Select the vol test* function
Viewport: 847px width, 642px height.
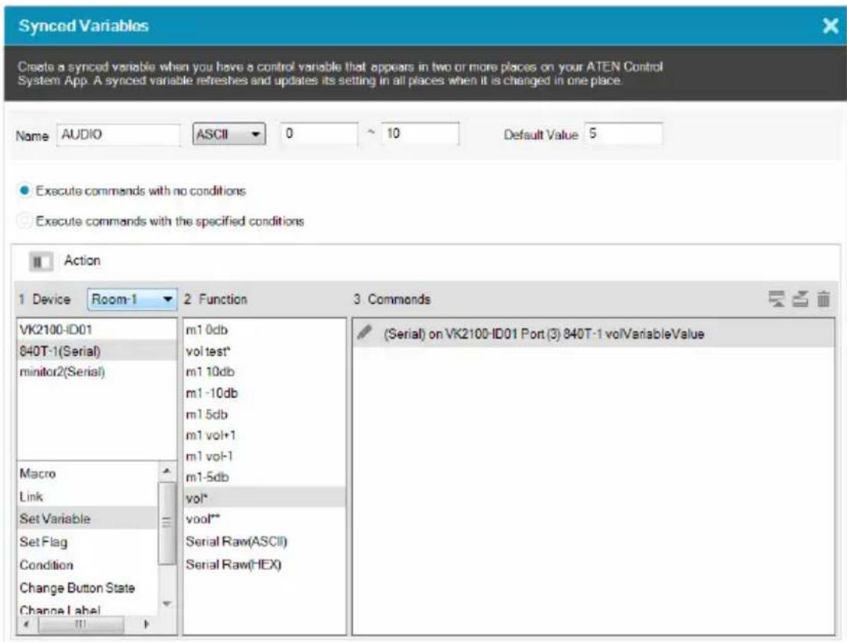[264, 351]
